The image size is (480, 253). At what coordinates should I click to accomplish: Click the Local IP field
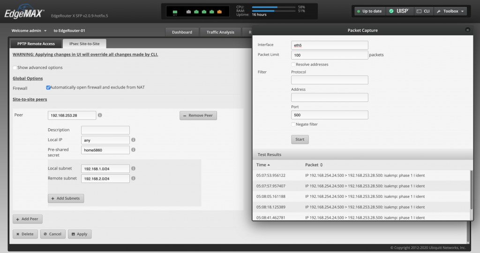[105, 140]
